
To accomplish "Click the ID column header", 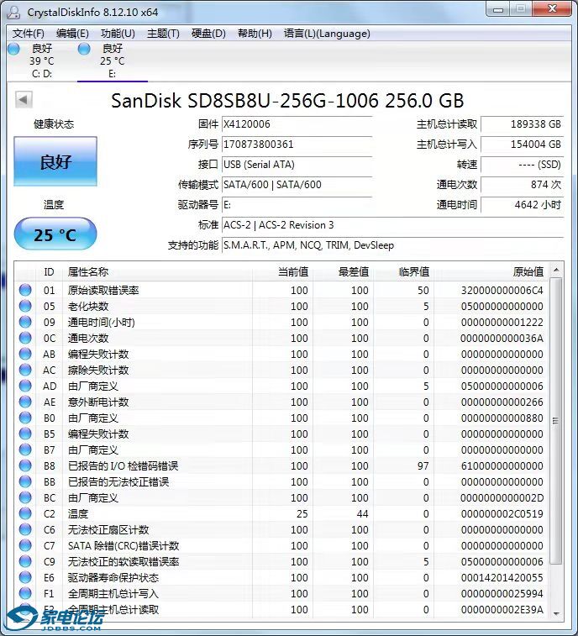I will click(49, 271).
